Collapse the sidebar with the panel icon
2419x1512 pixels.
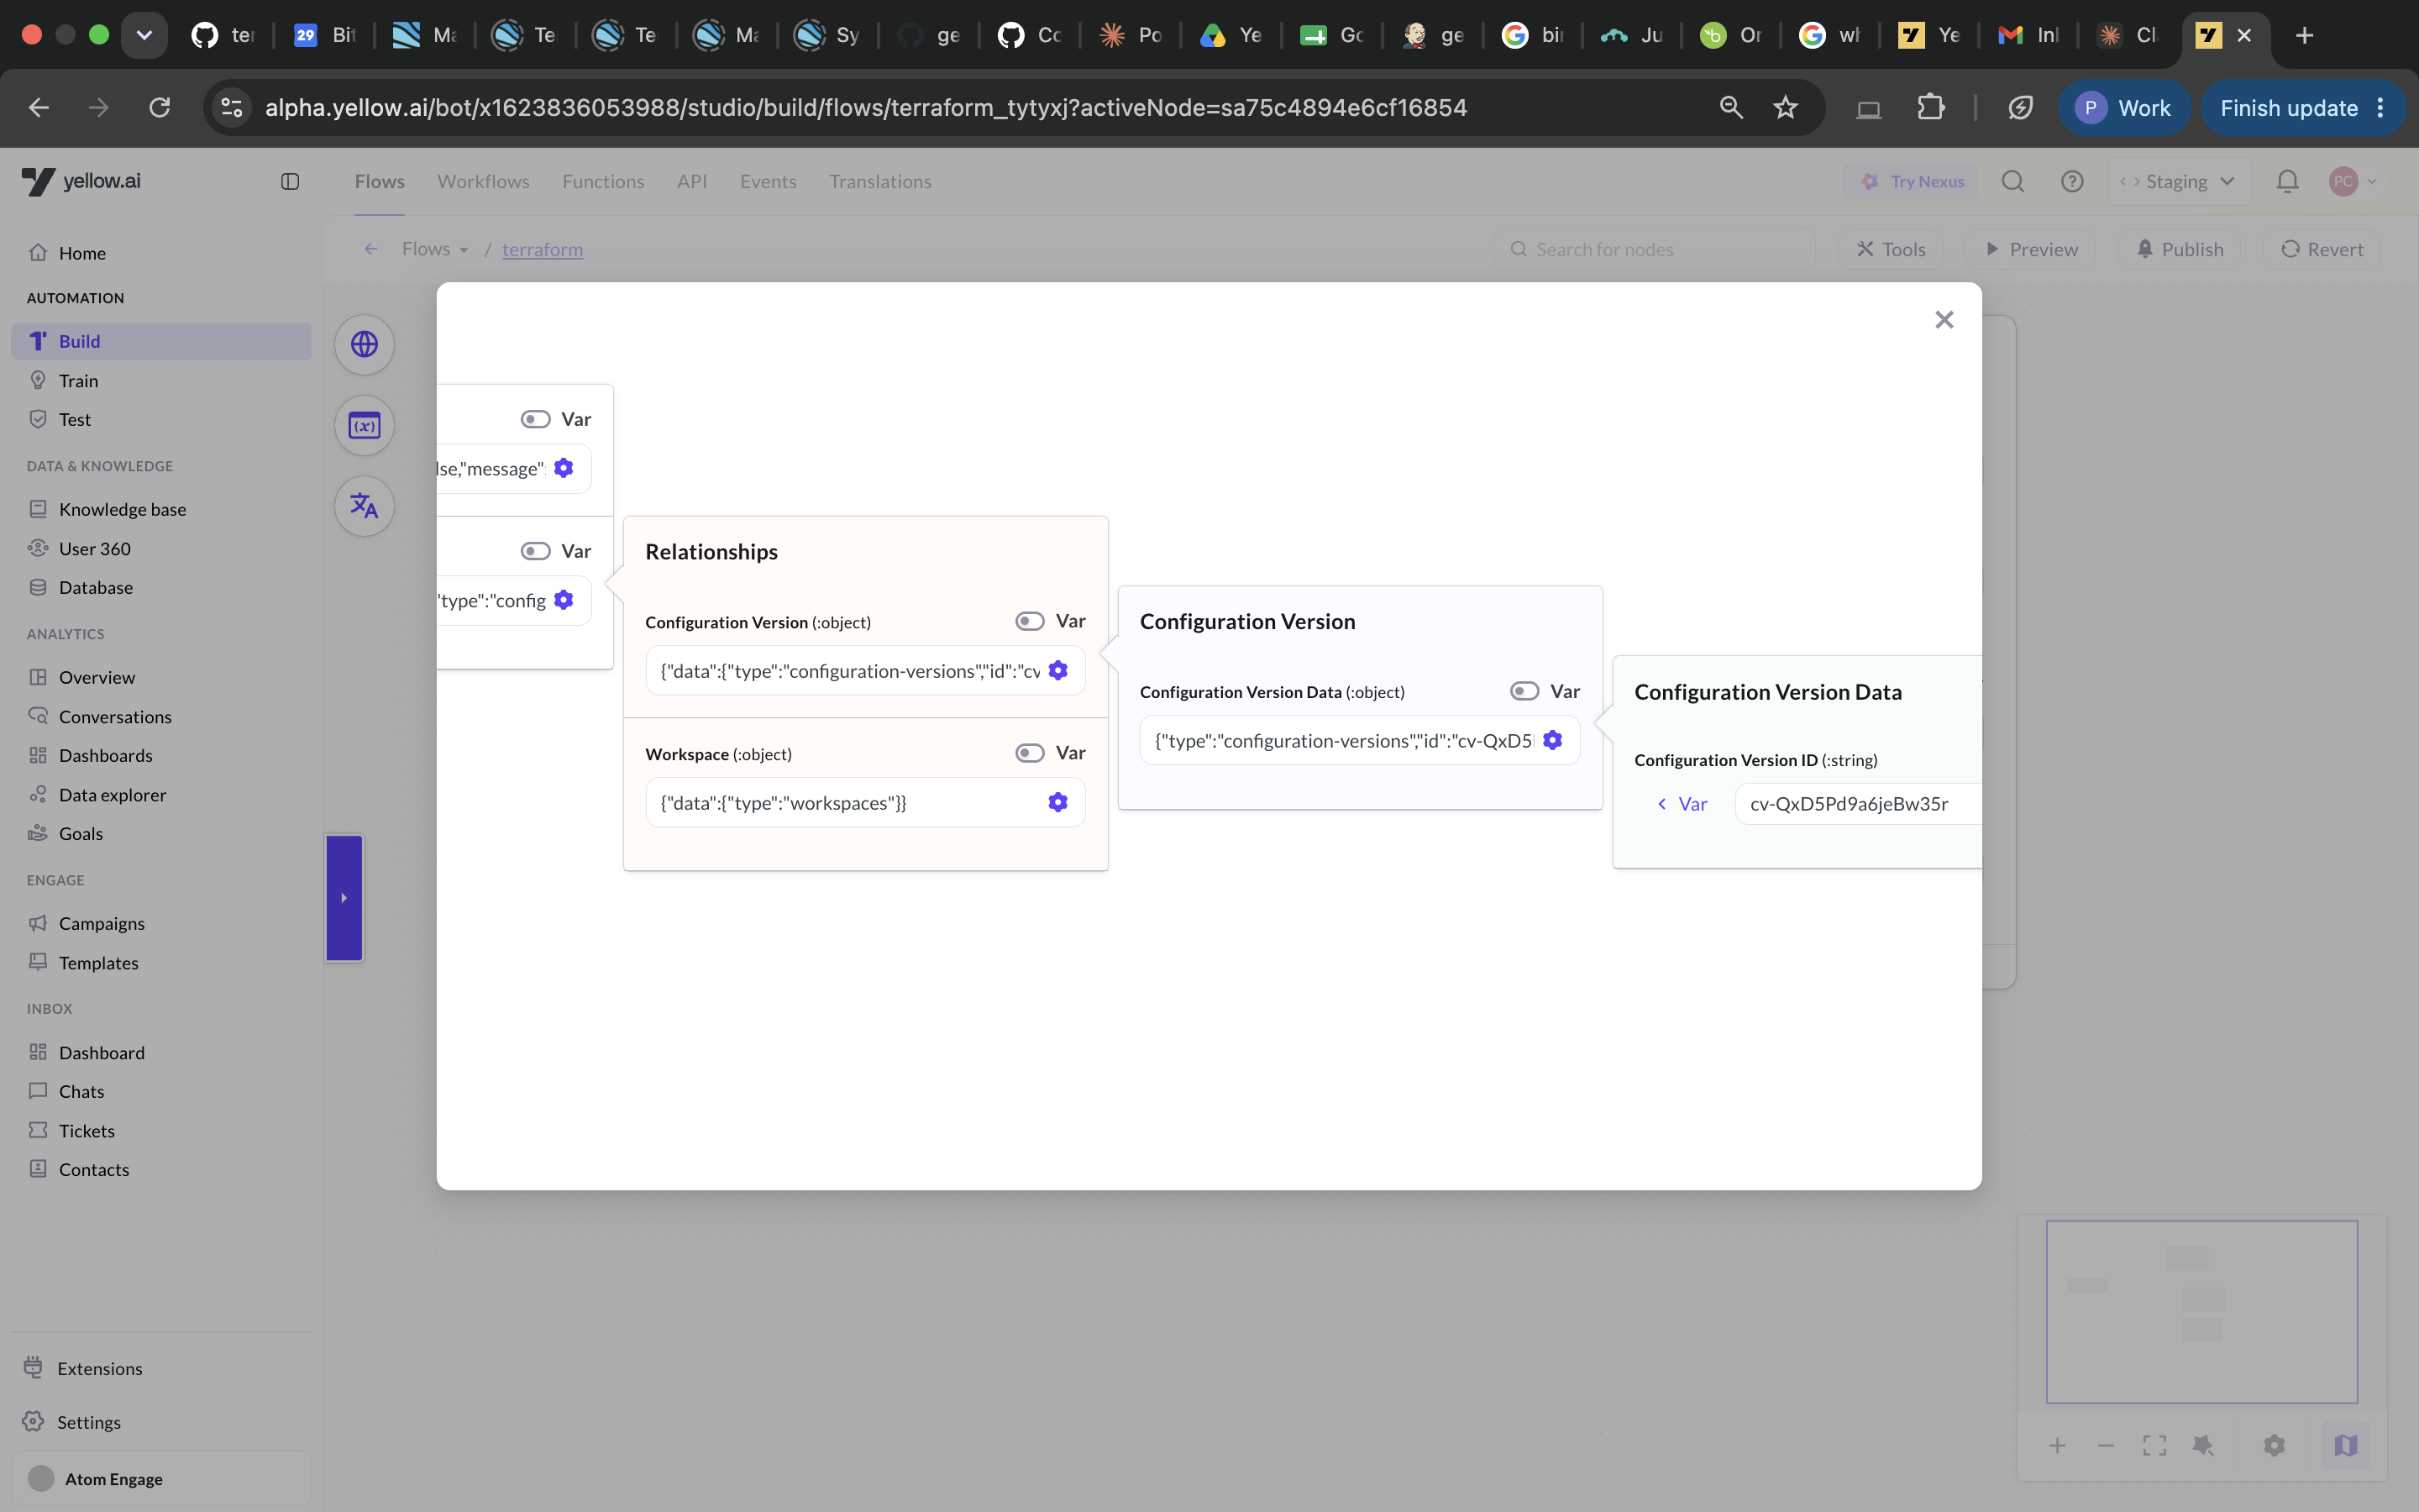[290, 181]
